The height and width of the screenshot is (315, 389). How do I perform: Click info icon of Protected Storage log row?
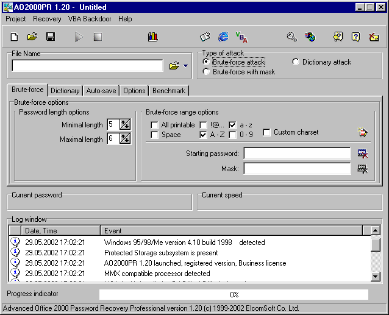pos(15,252)
